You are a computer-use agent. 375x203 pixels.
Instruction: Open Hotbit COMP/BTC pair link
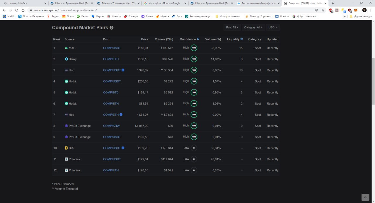111,92
